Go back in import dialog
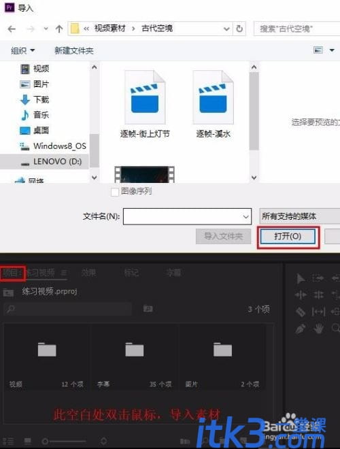This screenshot has height=449, width=340. (12, 29)
